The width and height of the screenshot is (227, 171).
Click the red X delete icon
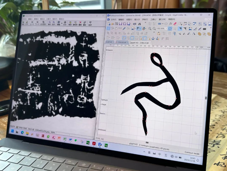tap(80, 22)
